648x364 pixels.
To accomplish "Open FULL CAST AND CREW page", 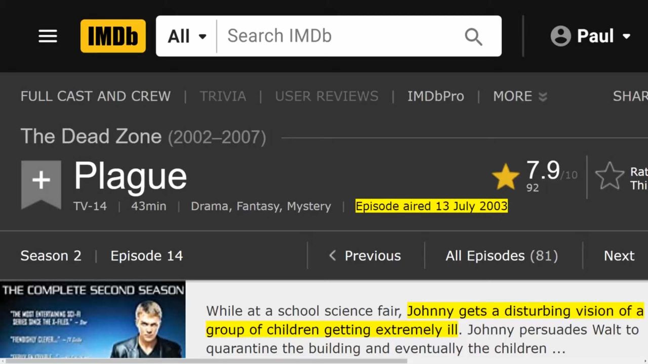I will [96, 96].
